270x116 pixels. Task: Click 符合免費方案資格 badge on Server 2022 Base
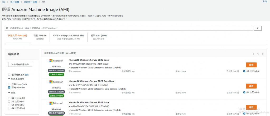56,70
